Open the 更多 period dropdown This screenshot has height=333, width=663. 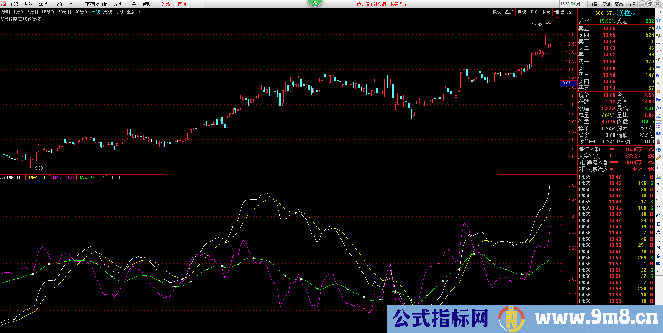pyautogui.click(x=131, y=11)
